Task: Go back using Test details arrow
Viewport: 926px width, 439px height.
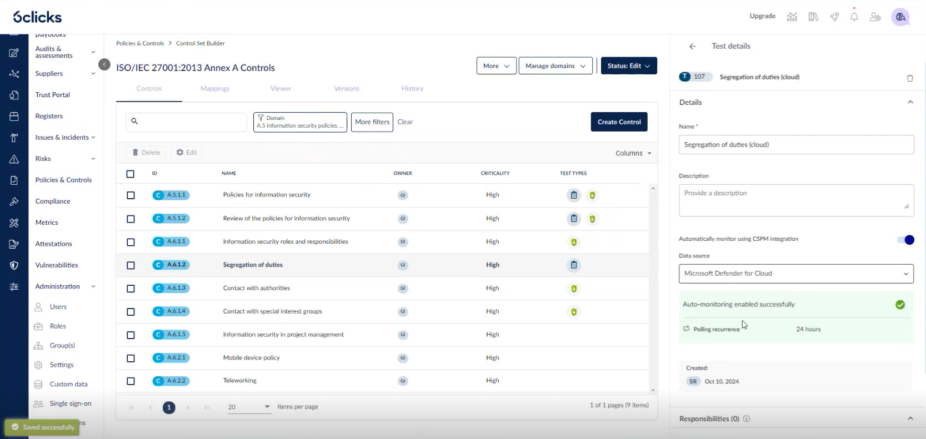Action: point(692,47)
